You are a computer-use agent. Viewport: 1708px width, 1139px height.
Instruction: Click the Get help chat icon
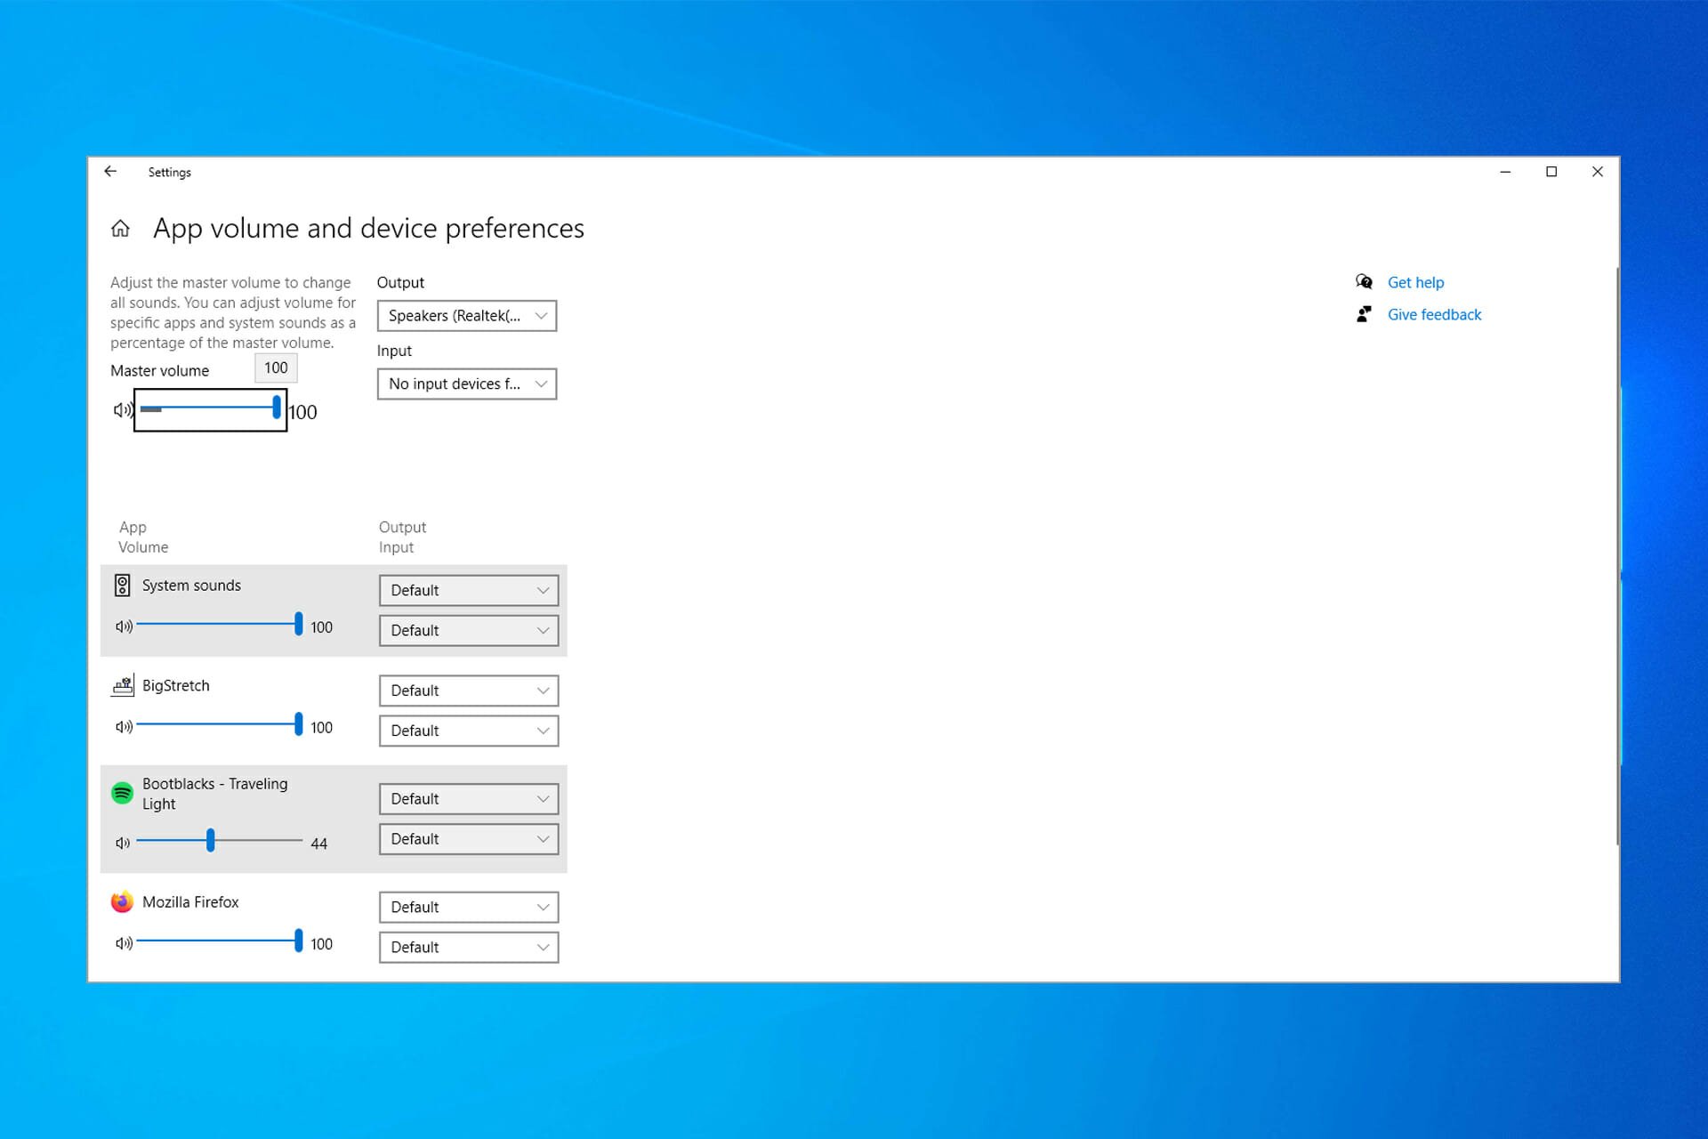click(x=1364, y=282)
